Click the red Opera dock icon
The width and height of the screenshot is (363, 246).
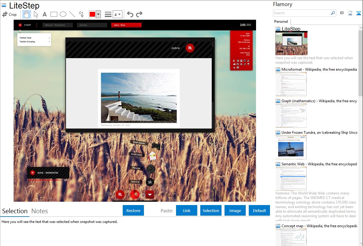[135, 194]
